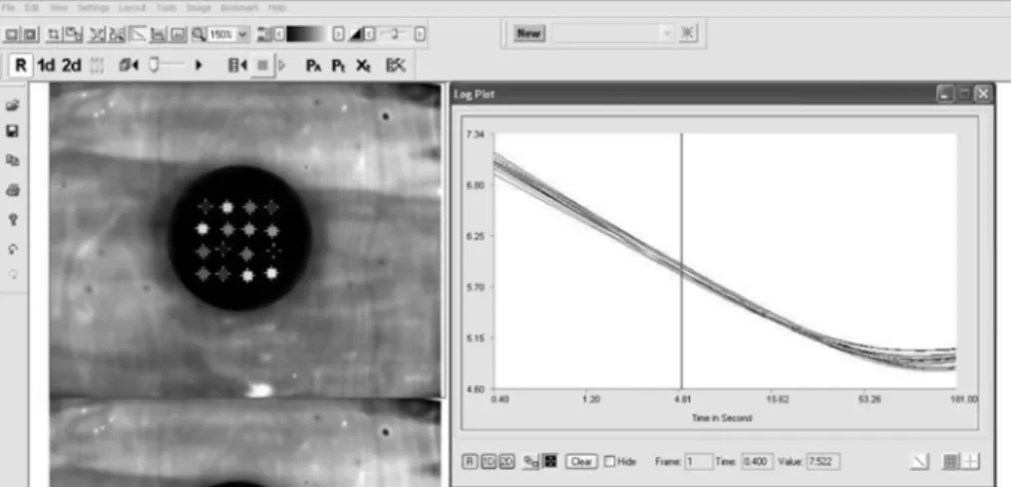This screenshot has width=1011, height=487.
Task: Click the histogram icon in top toolbar
Action: coord(177,34)
